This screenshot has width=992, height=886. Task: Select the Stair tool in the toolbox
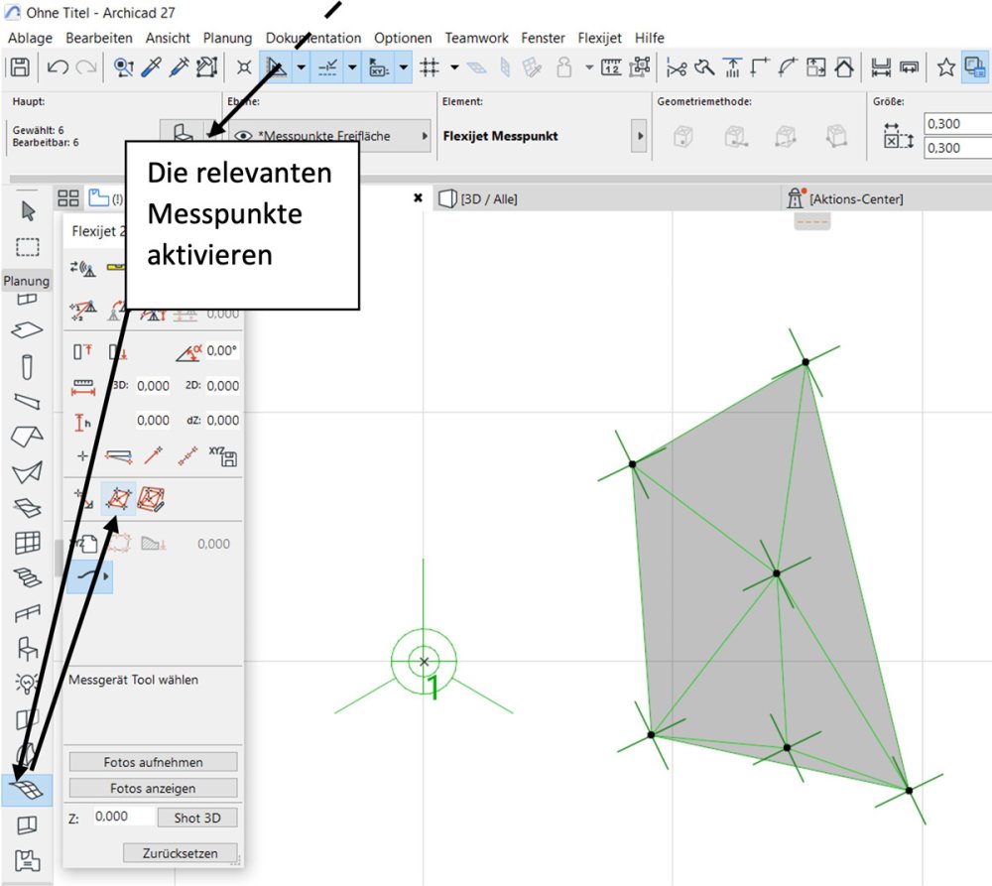[x=28, y=578]
